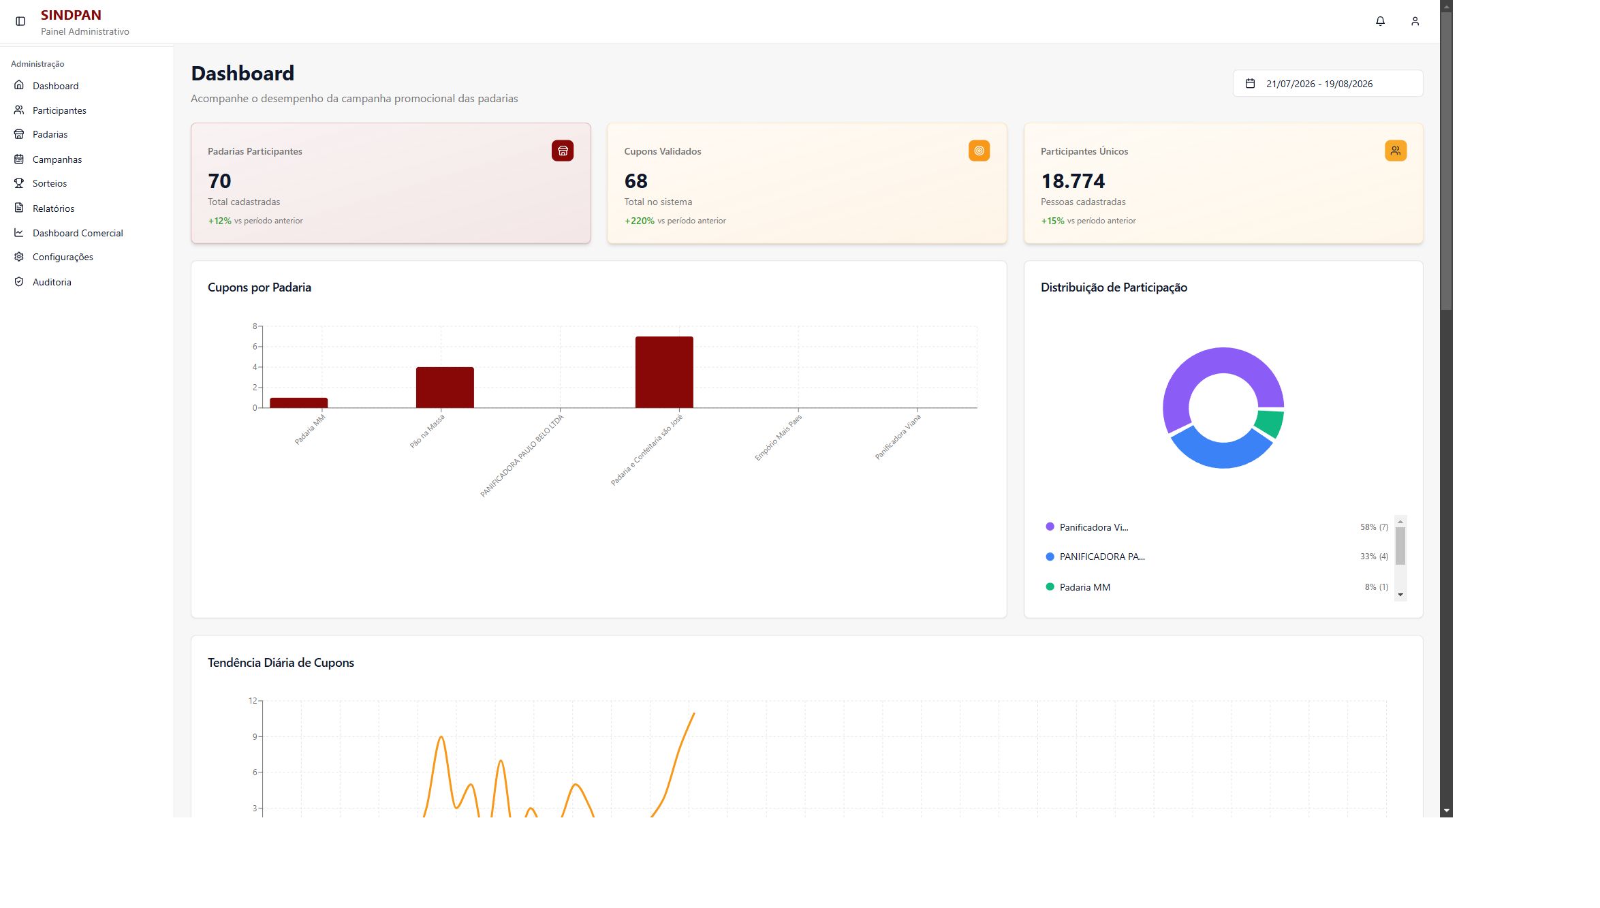Click the Tendência Diária de Cupons heading
This screenshot has height=908, width=1600.
[281, 663]
